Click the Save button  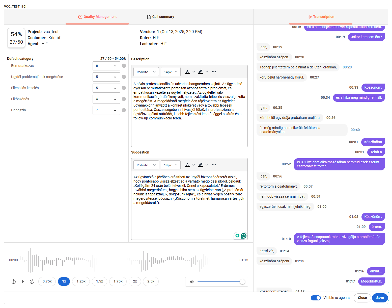pos(380,298)
